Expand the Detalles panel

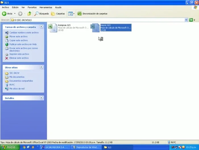[41, 98]
